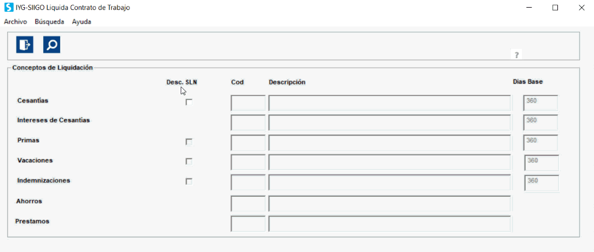Close the Liquida Contrato de Trabajo window
This screenshot has width=594, height=252.
click(582, 8)
